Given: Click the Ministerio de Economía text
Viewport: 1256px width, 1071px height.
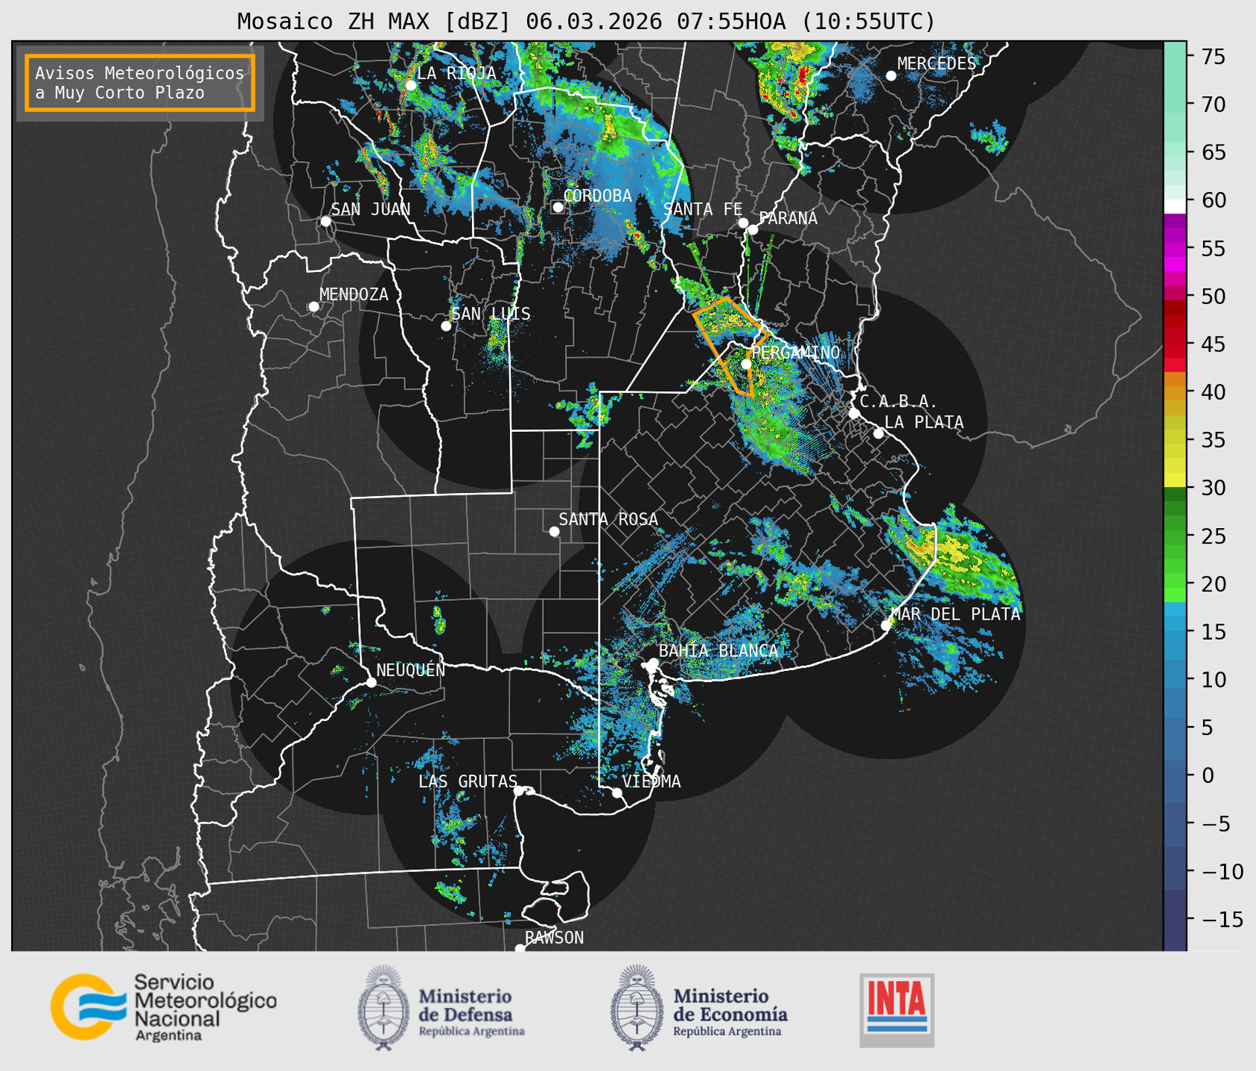Looking at the screenshot, I should (x=730, y=1005).
